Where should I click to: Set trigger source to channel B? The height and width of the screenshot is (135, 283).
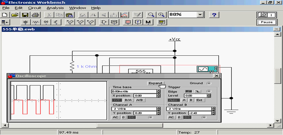click(x=191, y=100)
